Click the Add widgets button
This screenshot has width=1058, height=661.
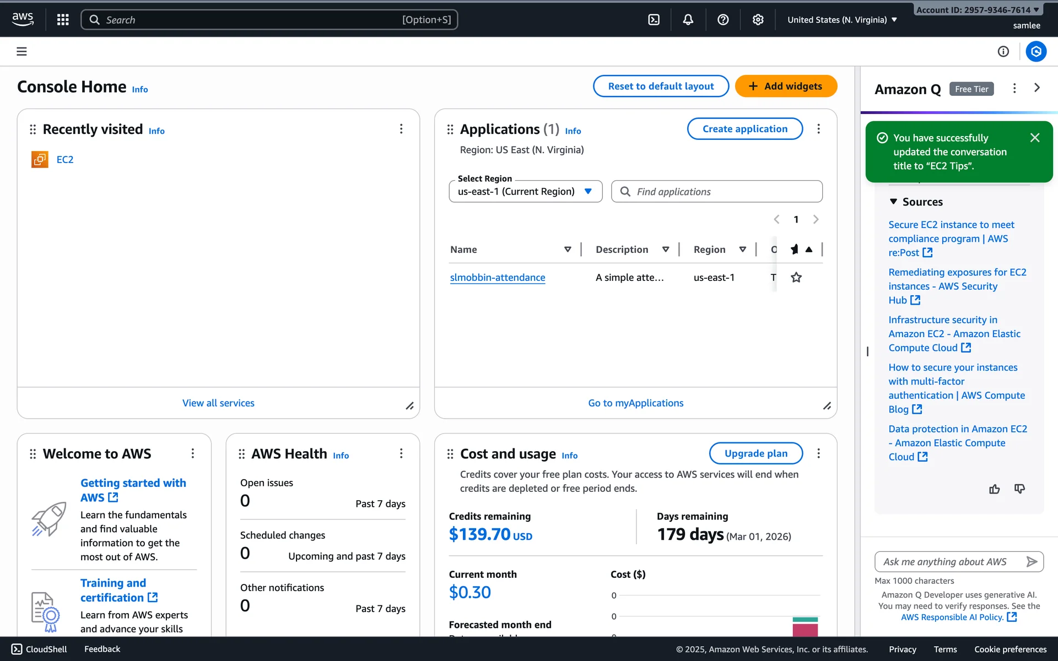[x=786, y=86]
